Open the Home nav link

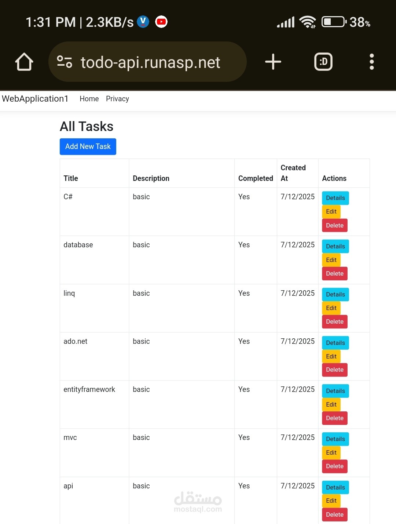click(x=89, y=99)
